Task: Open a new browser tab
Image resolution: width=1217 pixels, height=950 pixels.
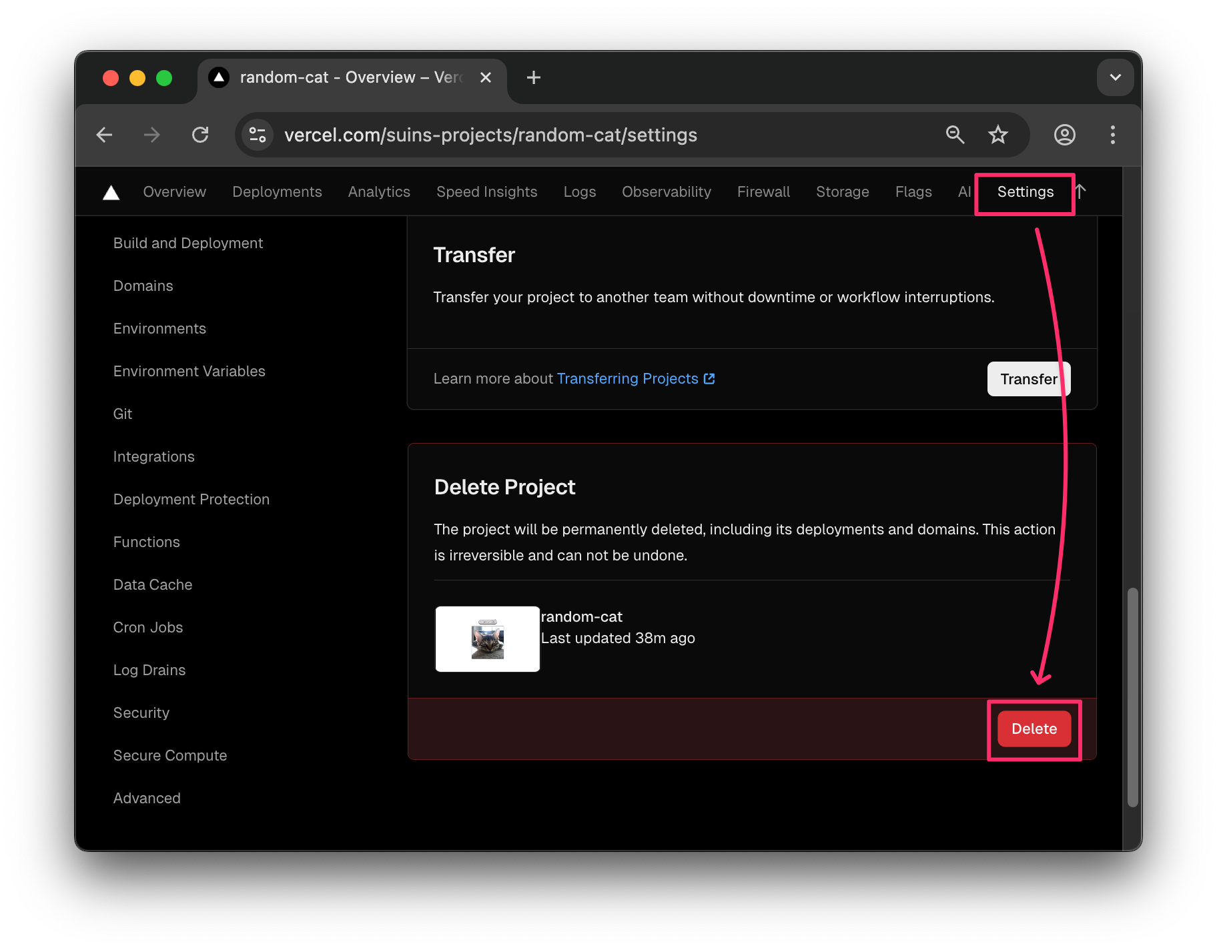Action: pyautogui.click(x=533, y=77)
